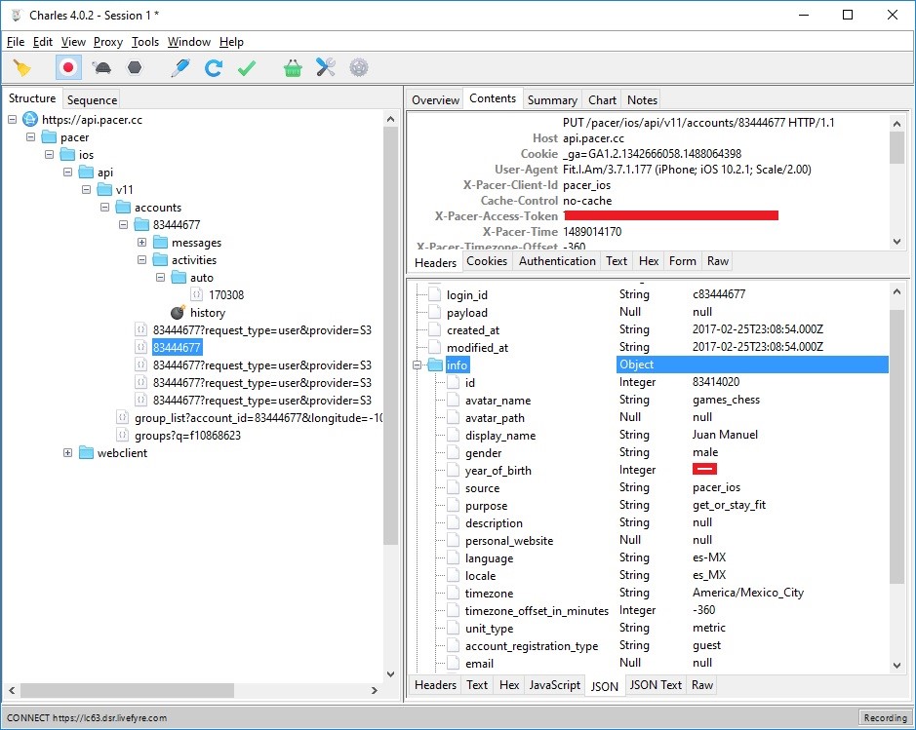Select the 170308 request in tree
916x730 pixels.
tap(226, 295)
